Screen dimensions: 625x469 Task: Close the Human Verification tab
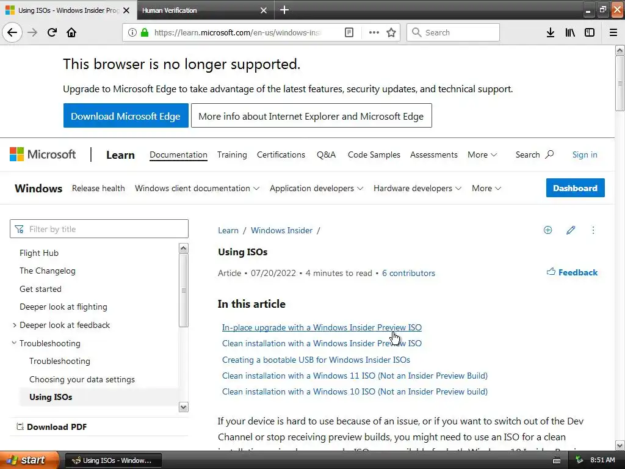264,10
